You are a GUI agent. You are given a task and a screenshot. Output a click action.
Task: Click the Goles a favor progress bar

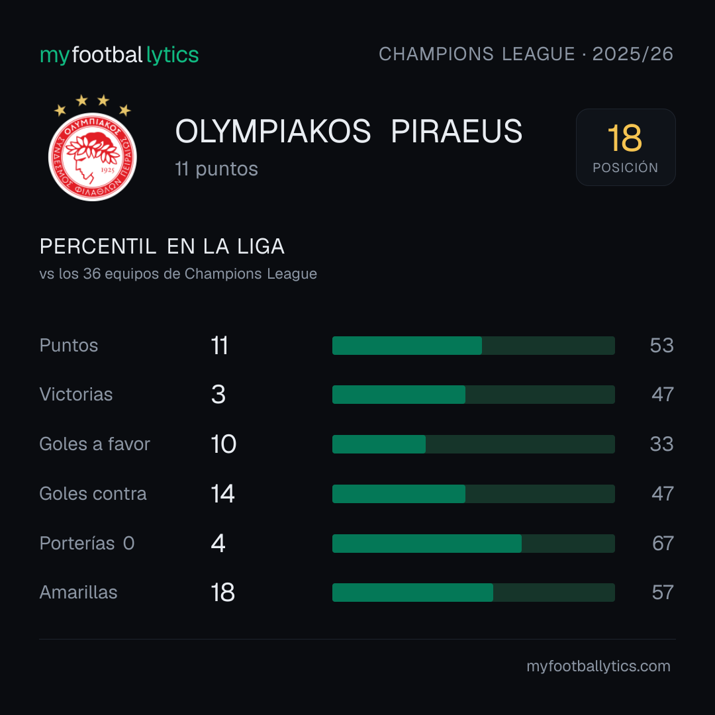(473, 444)
